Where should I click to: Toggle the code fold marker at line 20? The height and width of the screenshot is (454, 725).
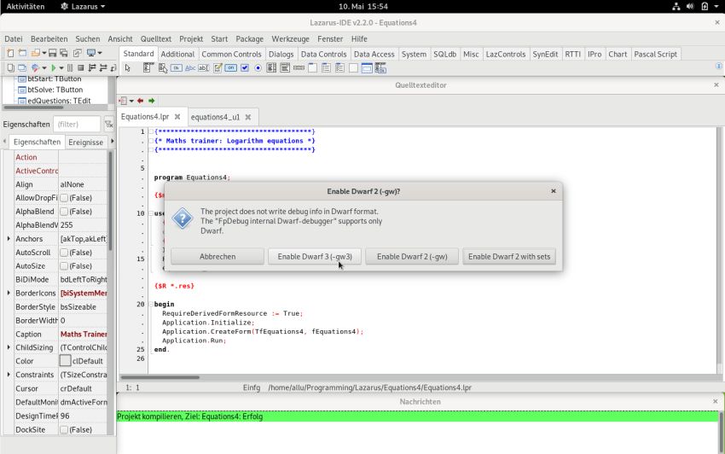151,304
